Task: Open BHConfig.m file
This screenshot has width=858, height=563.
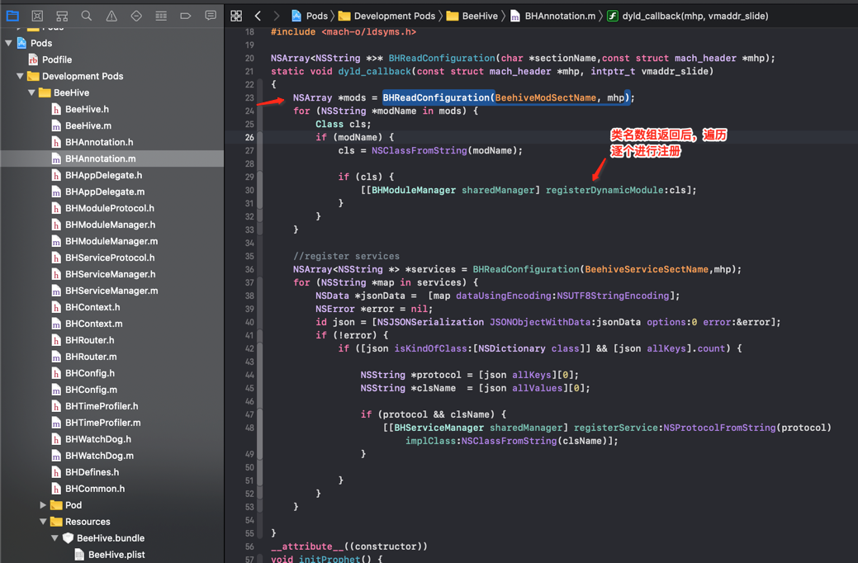Action: point(91,390)
